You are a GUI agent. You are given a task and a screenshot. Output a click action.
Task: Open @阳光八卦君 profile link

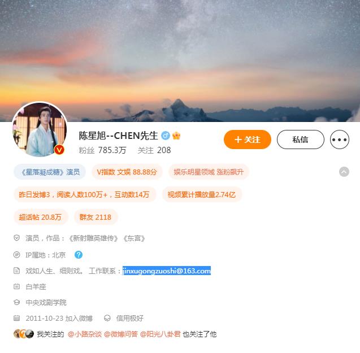pos(161,334)
